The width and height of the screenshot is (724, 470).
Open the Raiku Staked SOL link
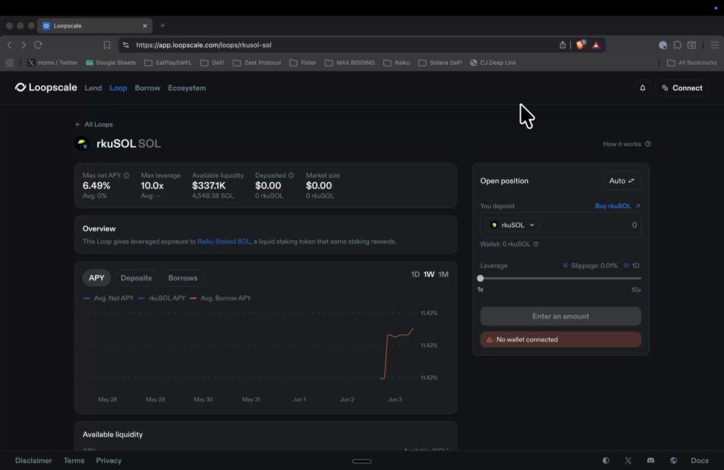coord(223,242)
